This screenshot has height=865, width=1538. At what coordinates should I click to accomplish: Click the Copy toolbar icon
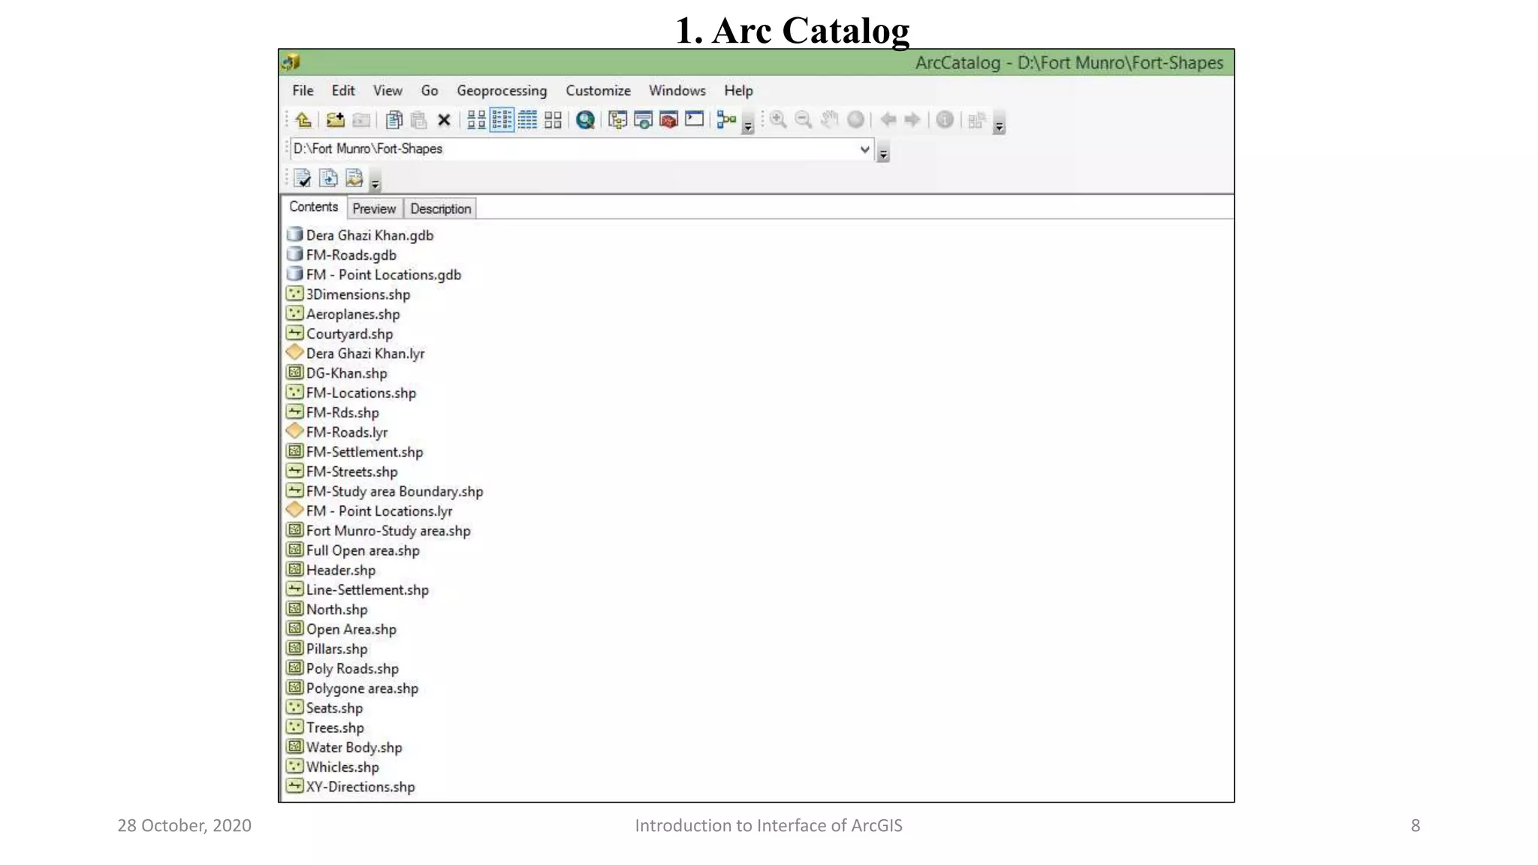394,119
